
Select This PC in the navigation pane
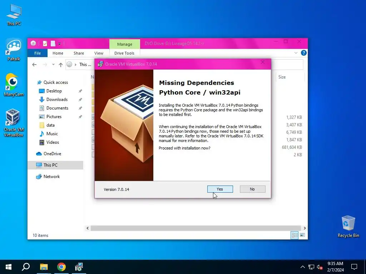(55, 165)
